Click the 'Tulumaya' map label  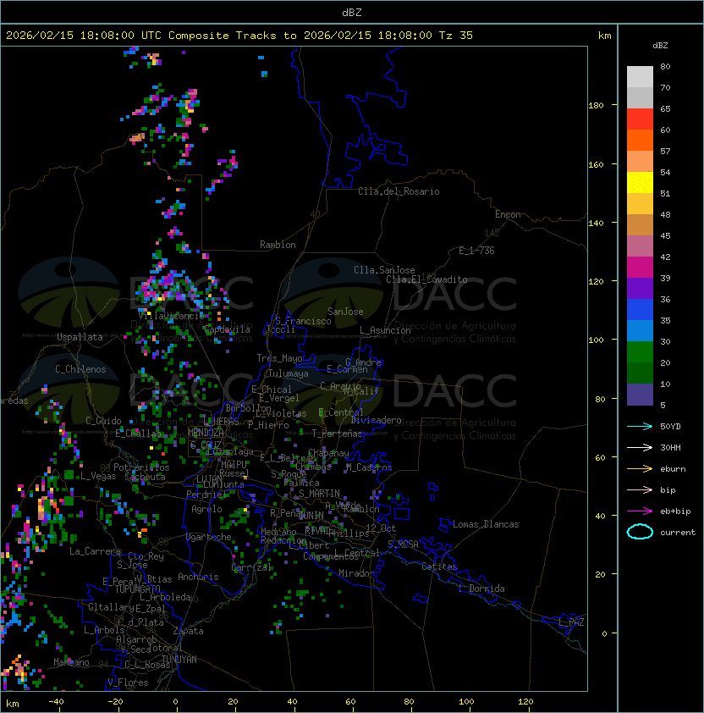pyautogui.click(x=289, y=373)
